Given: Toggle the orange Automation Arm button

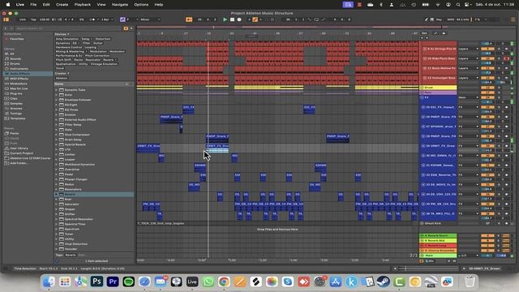Looking at the screenshot, I should [x=255, y=19].
